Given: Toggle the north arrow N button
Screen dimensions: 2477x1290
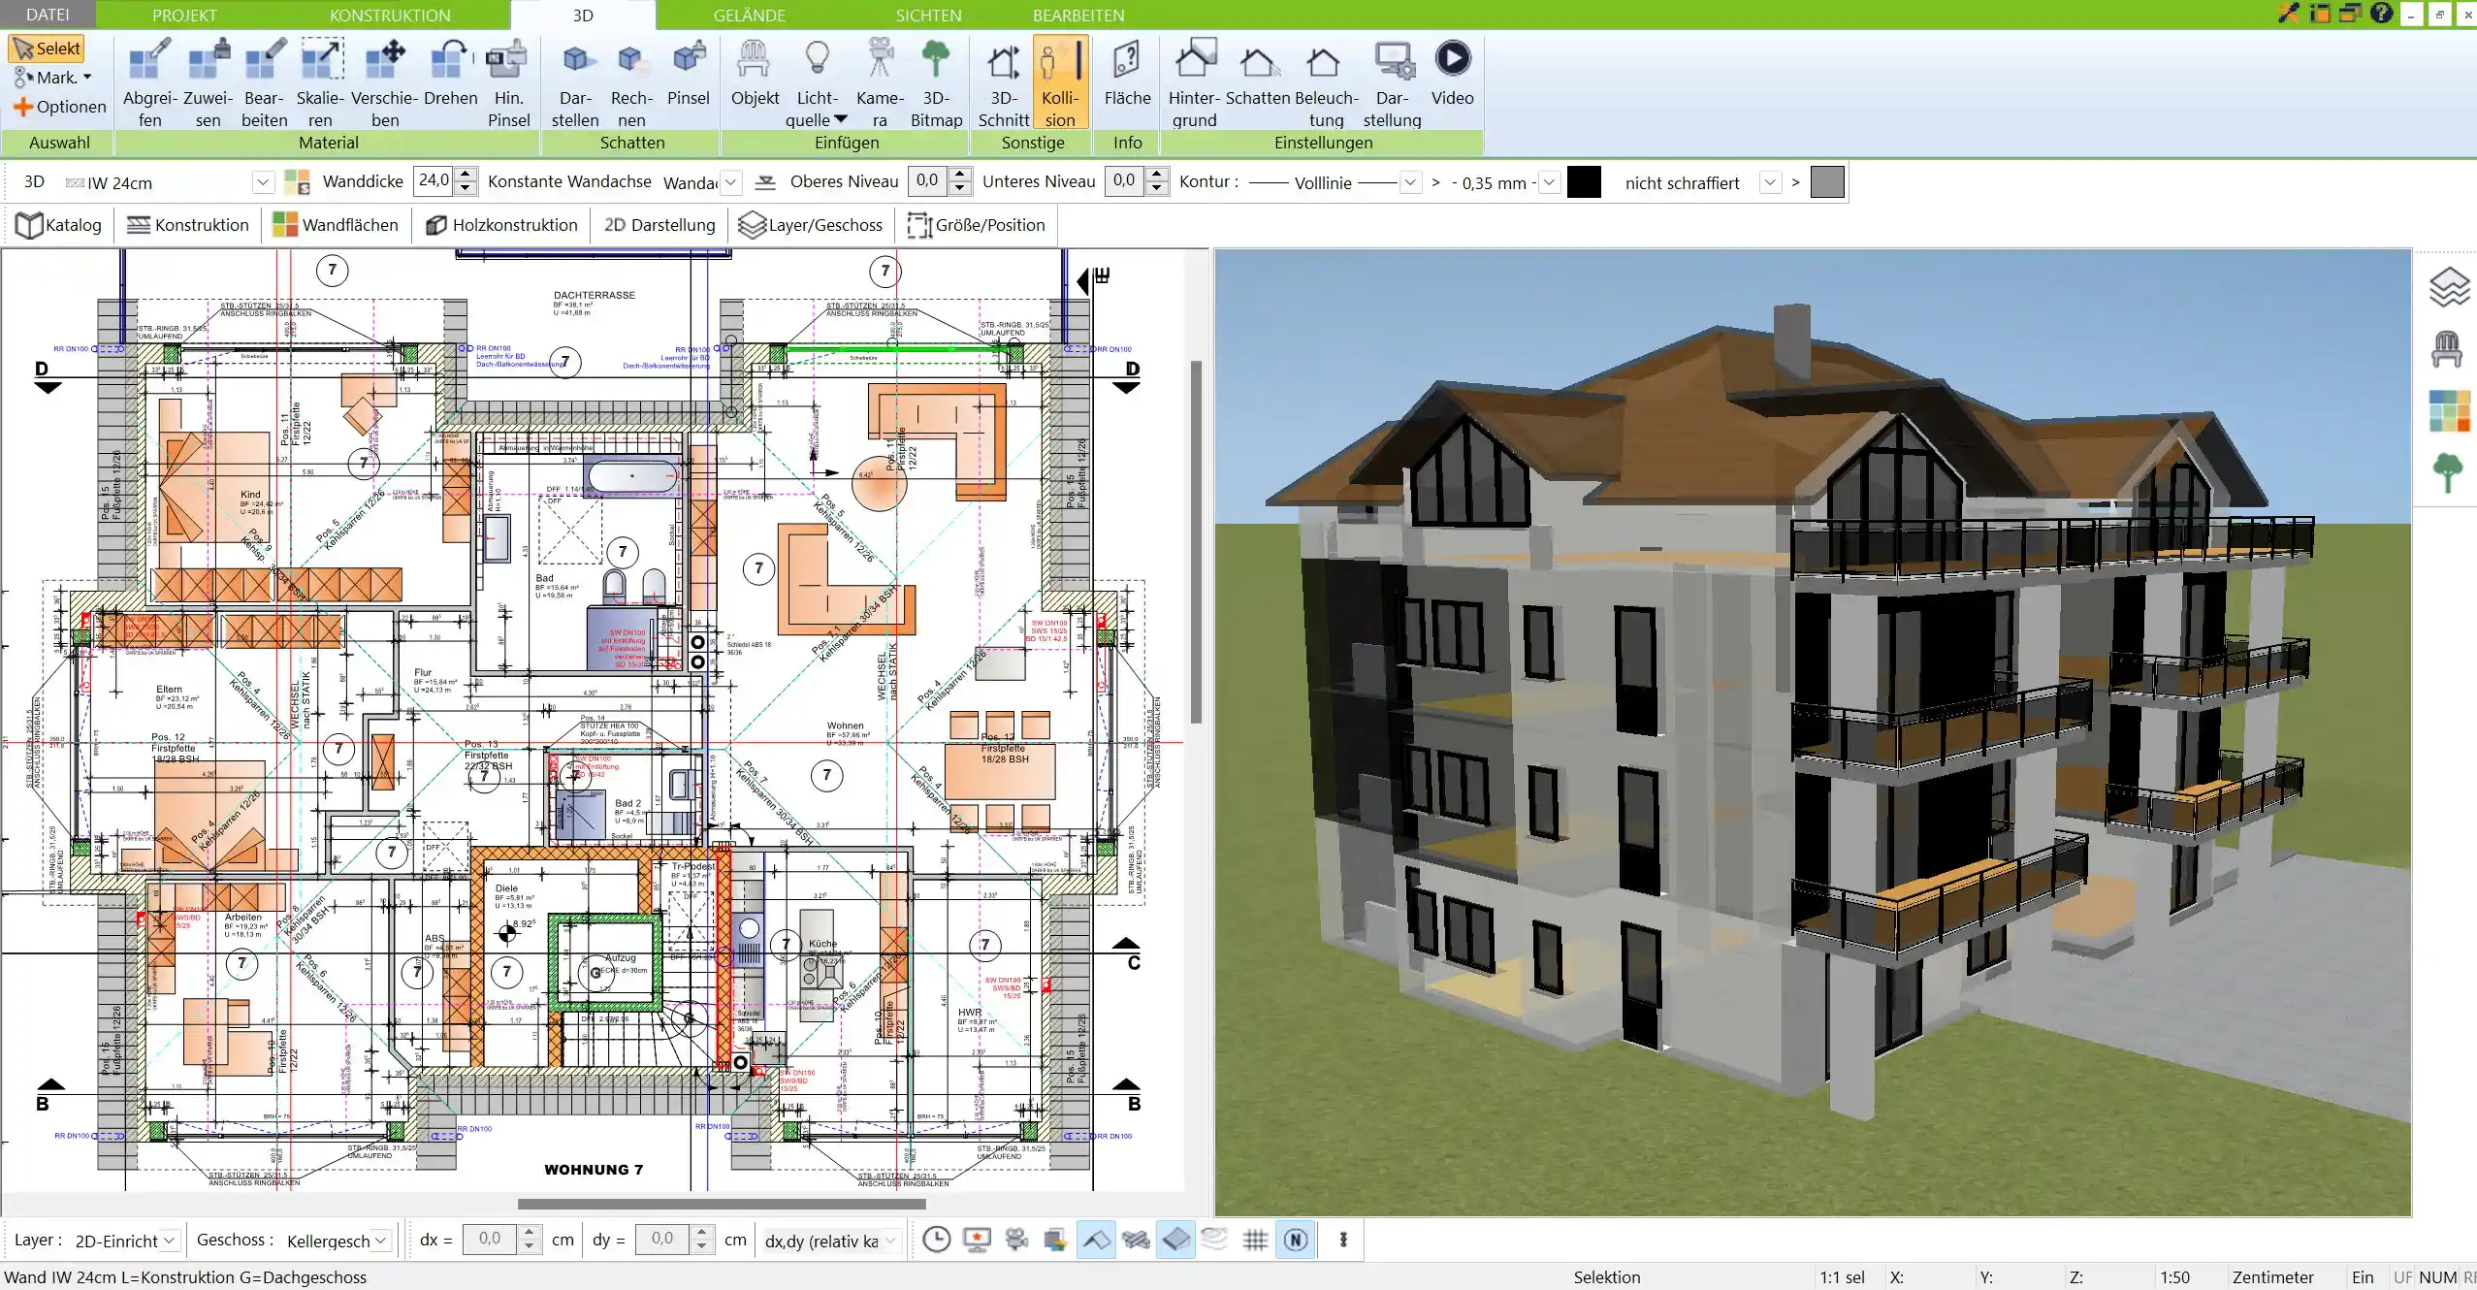Looking at the screenshot, I should coord(1296,1240).
